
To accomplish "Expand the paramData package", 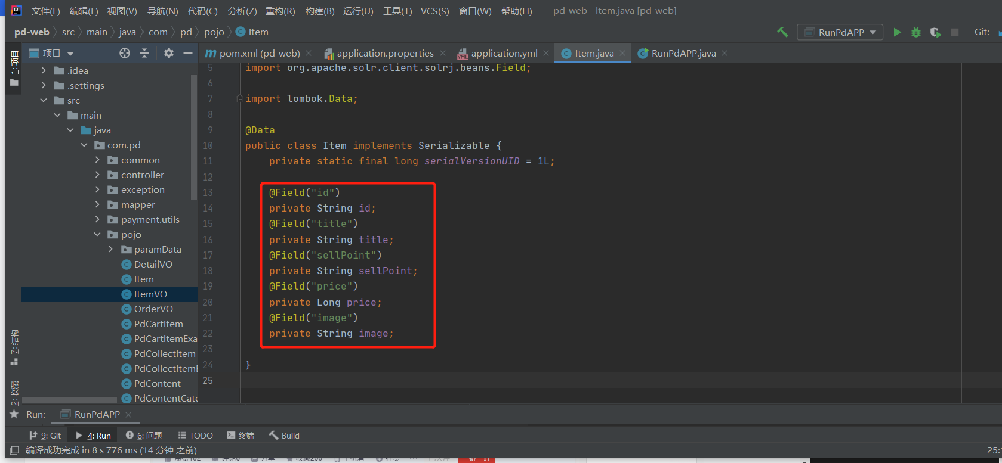I will 110,249.
